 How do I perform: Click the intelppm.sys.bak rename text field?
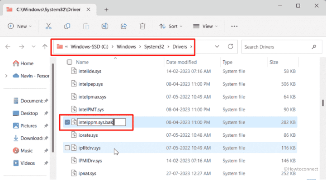point(101,122)
